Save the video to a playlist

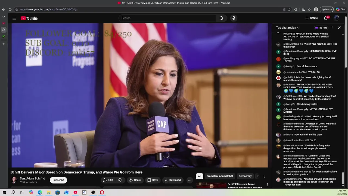pyautogui.click(x=153, y=180)
